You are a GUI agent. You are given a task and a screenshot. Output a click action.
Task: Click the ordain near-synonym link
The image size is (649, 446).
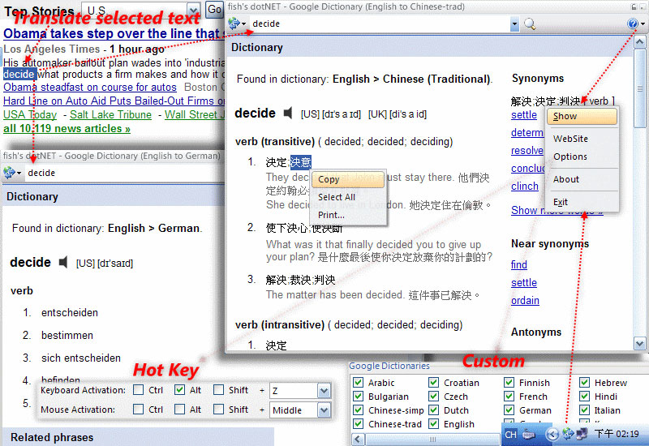525,300
